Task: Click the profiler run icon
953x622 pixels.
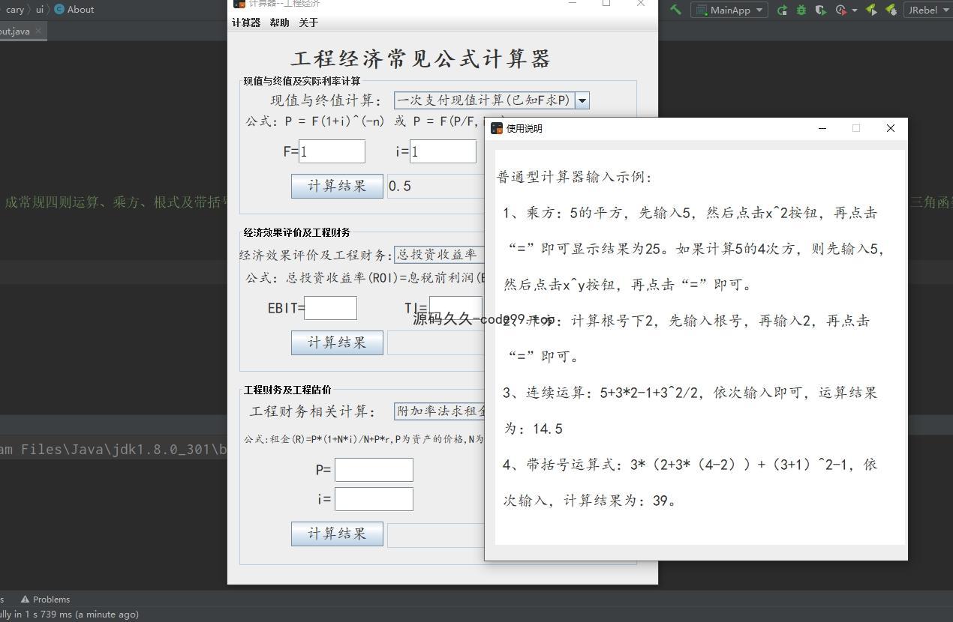Action: (x=840, y=10)
